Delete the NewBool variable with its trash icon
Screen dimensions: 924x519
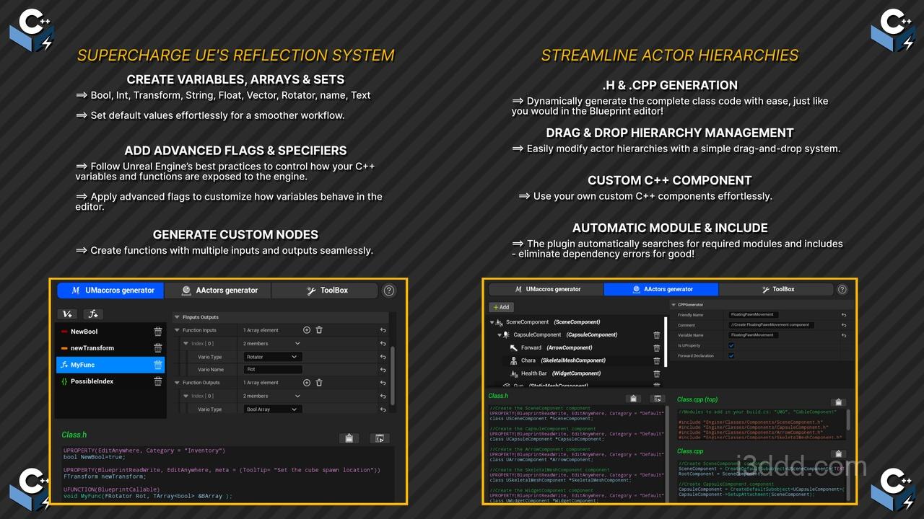tap(158, 332)
